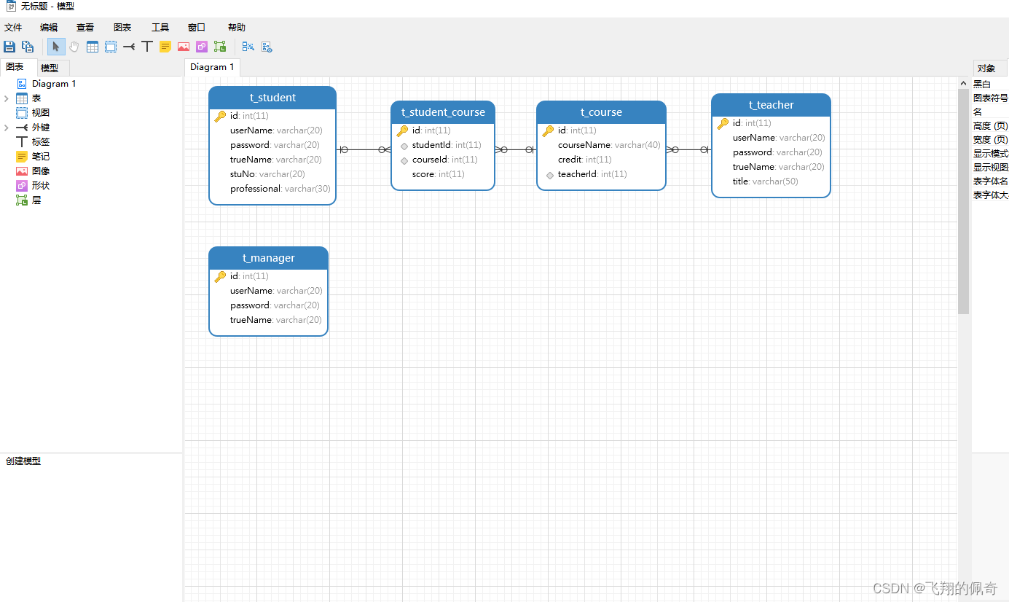
Task: Click the auto layout toolbar icon
Action: [248, 47]
